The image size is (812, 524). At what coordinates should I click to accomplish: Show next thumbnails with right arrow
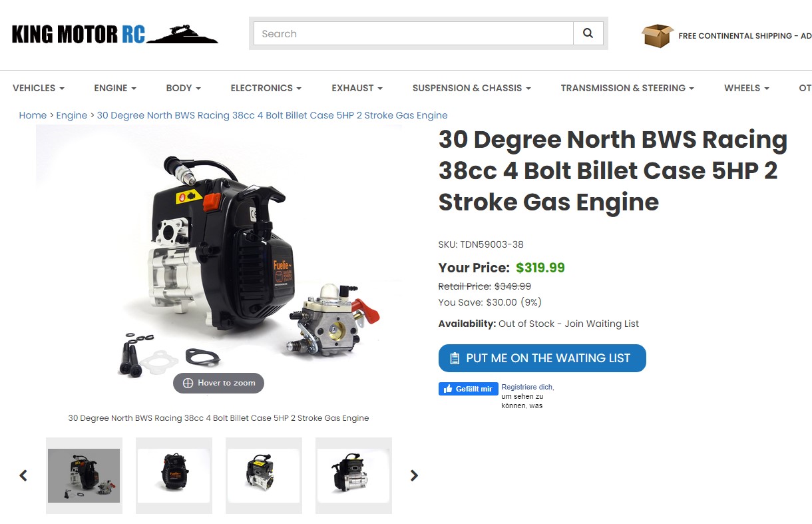(x=414, y=475)
